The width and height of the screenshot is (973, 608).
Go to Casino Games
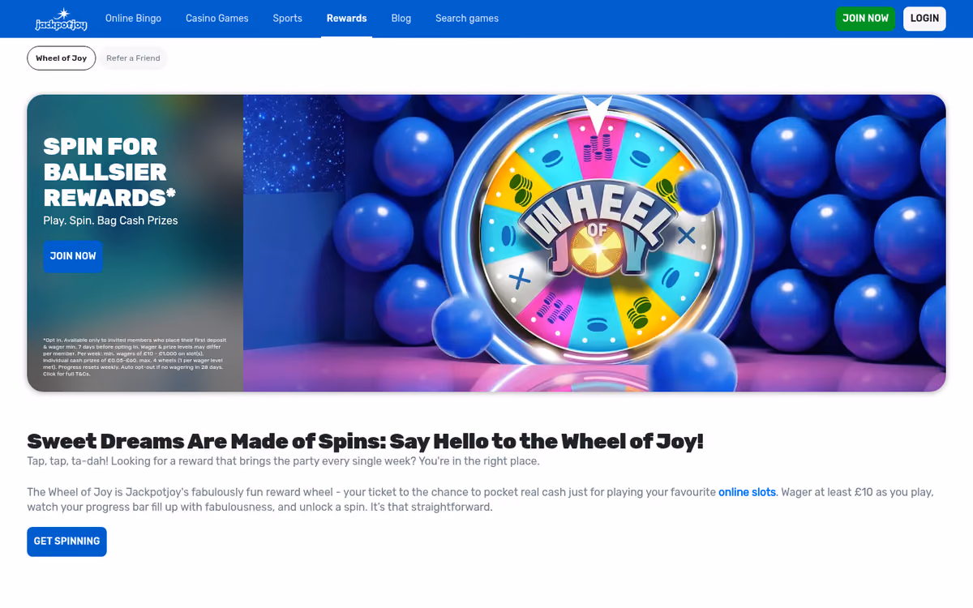click(x=217, y=18)
